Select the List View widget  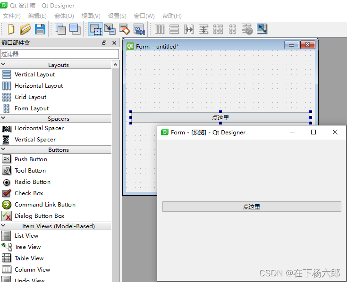coord(56,236)
